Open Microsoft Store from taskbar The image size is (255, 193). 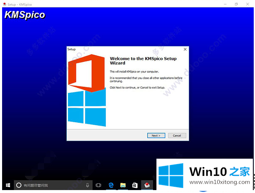[135, 185]
